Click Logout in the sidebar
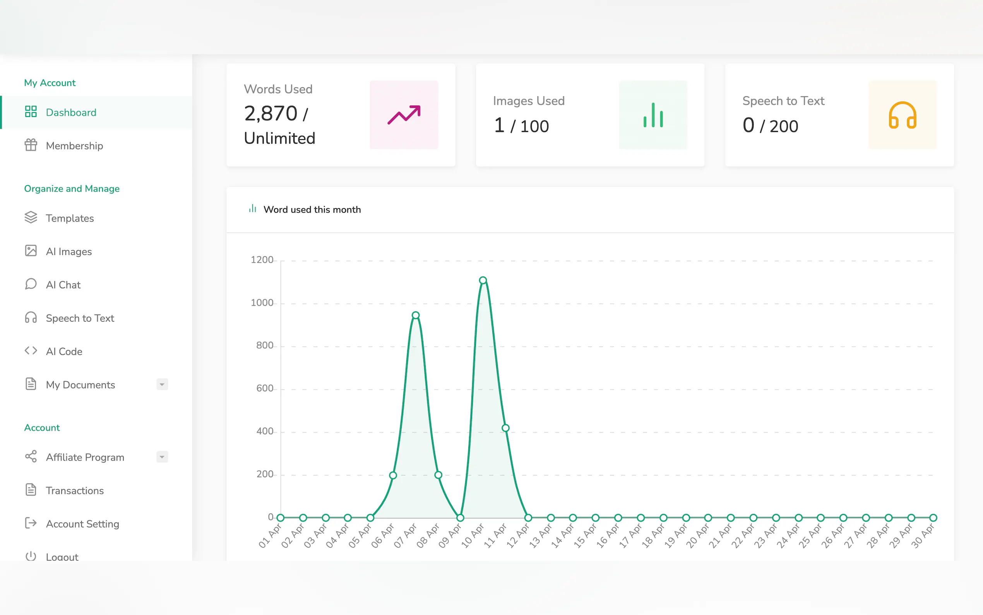 (62, 557)
